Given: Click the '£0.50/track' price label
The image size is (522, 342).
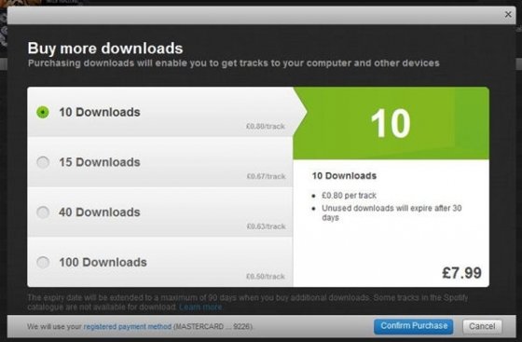Looking at the screenshot, I should [266, 277].
